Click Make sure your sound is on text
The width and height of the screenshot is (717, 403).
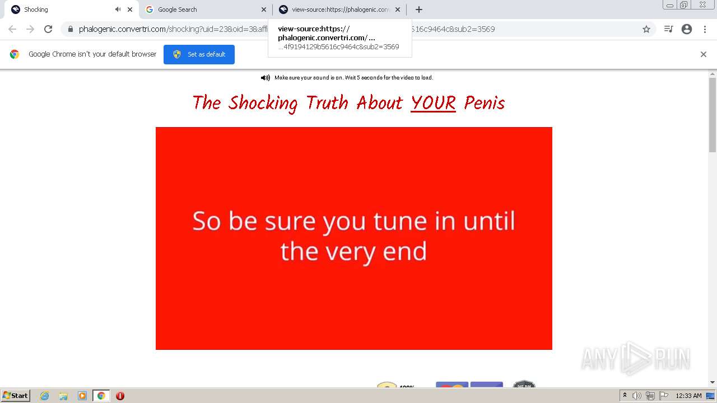pyautogui.click(x=353, y=78)
